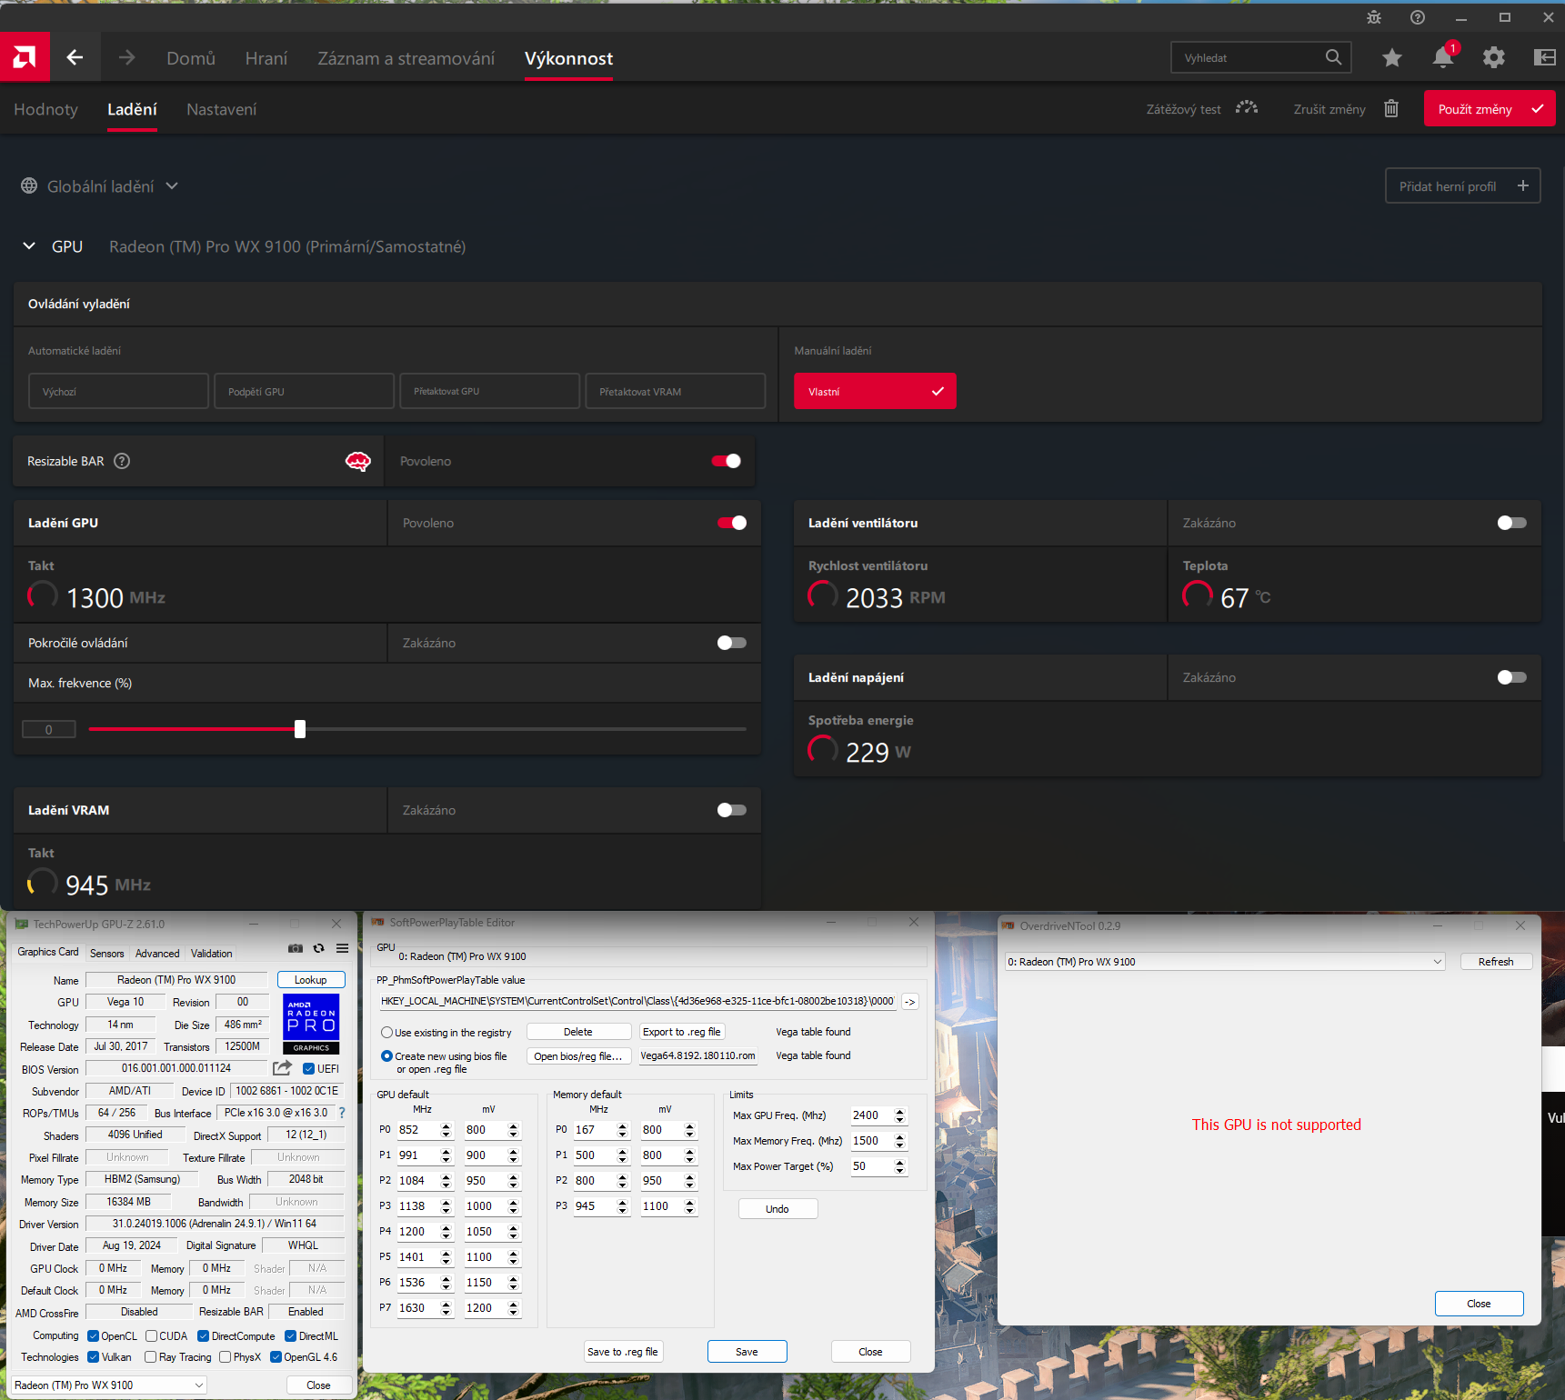
Task: Start the Zátěžový test icon
Action: click(1247, 108)
